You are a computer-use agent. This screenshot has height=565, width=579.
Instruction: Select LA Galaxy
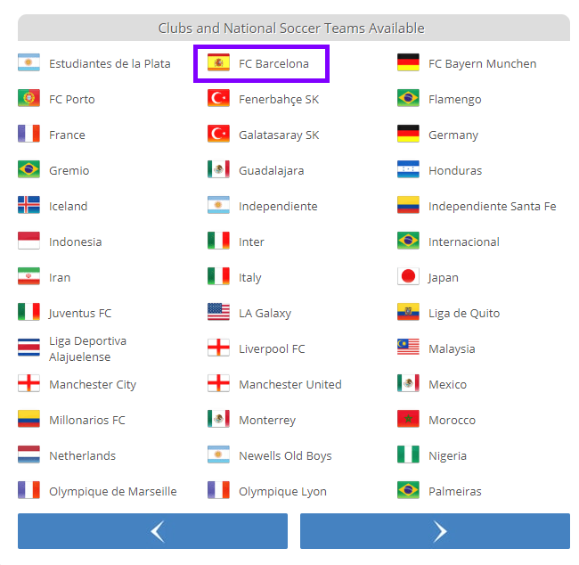(x=265, y=314)
